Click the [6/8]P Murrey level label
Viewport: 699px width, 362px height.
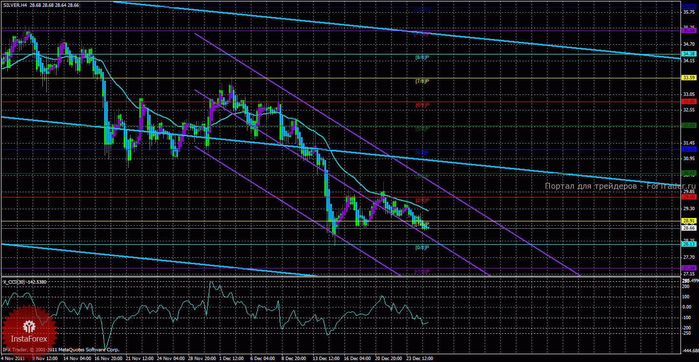point(422,105)
